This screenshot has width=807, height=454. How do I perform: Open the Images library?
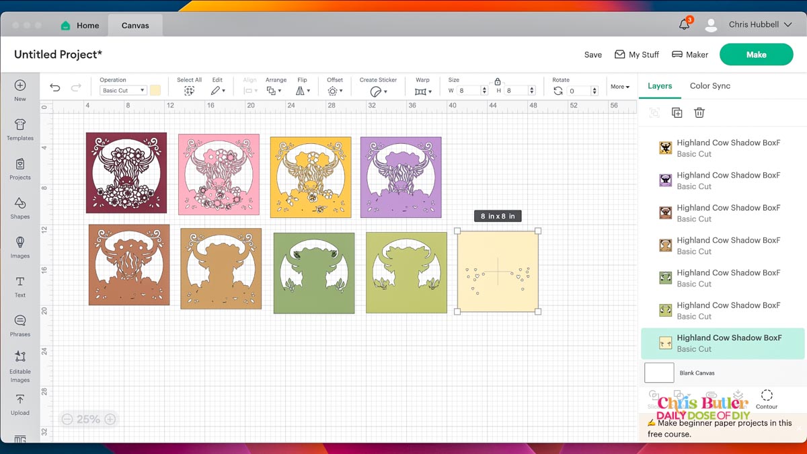tap(20, 247)
